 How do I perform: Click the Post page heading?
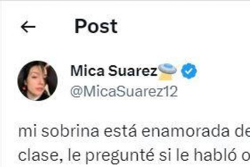click(96, 26)
